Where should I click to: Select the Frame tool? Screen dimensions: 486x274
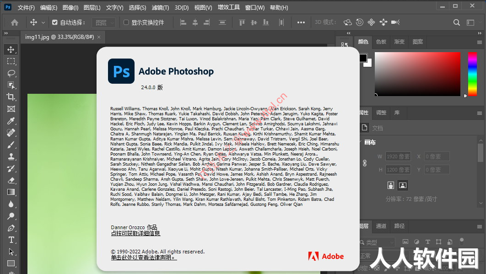(x=11, y=109)
